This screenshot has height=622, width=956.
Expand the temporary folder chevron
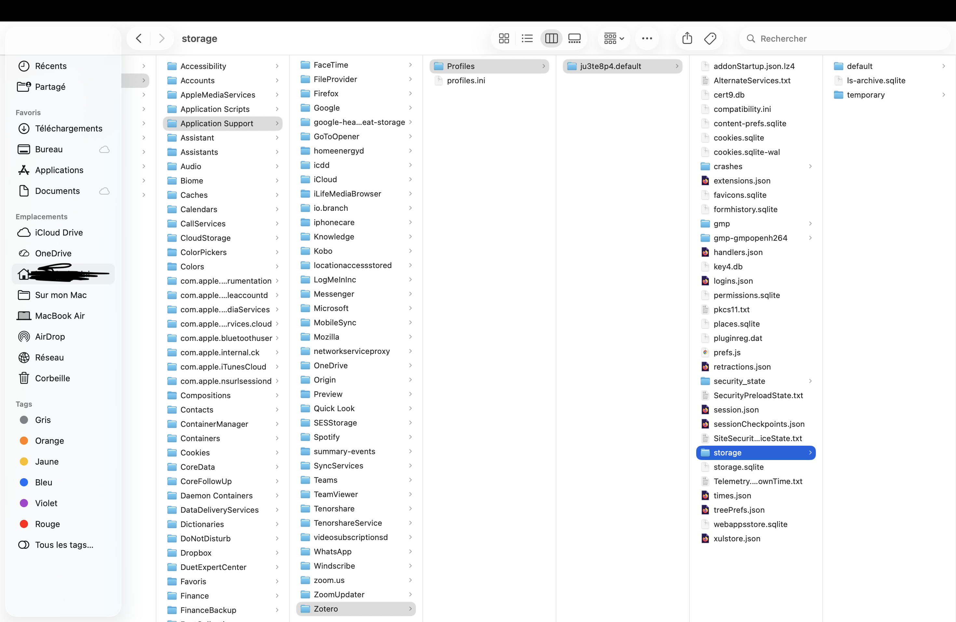click(943, 95)
